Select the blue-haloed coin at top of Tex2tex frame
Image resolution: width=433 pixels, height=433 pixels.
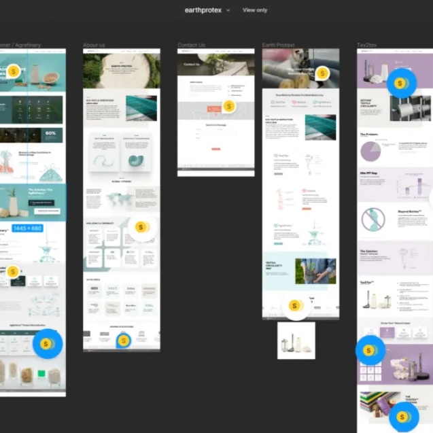click(x=400, y=83)
